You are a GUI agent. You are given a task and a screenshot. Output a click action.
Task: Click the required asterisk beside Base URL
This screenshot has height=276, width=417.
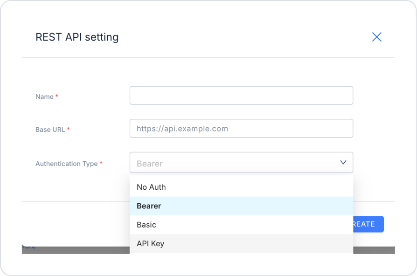pyautogui.click(x=68, y=129)
